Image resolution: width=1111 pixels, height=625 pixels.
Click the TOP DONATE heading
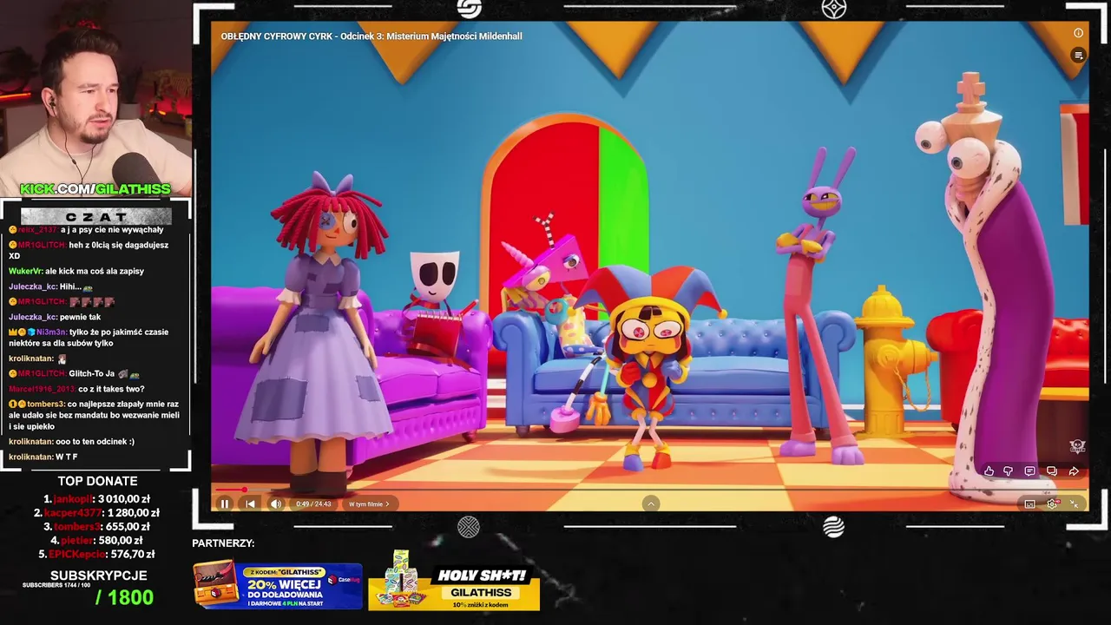pyautogui.click(x=97, y=481)
